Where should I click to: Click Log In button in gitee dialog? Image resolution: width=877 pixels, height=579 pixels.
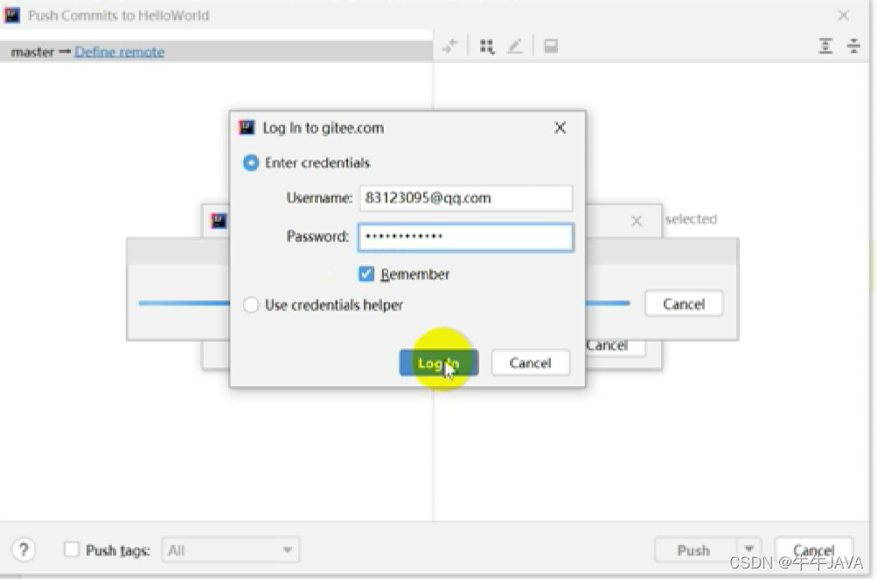pos(439,363)
